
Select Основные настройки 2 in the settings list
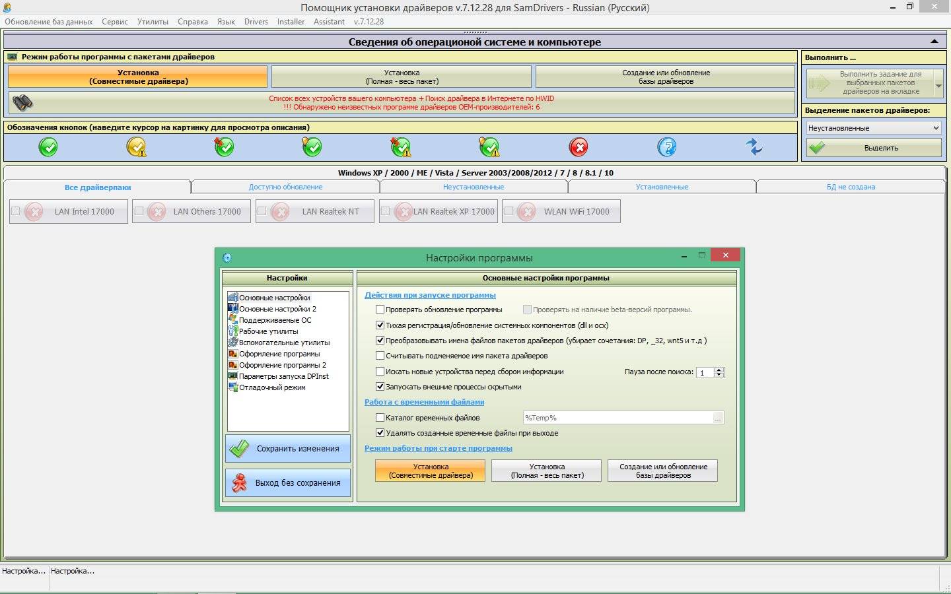pos(277,309)
